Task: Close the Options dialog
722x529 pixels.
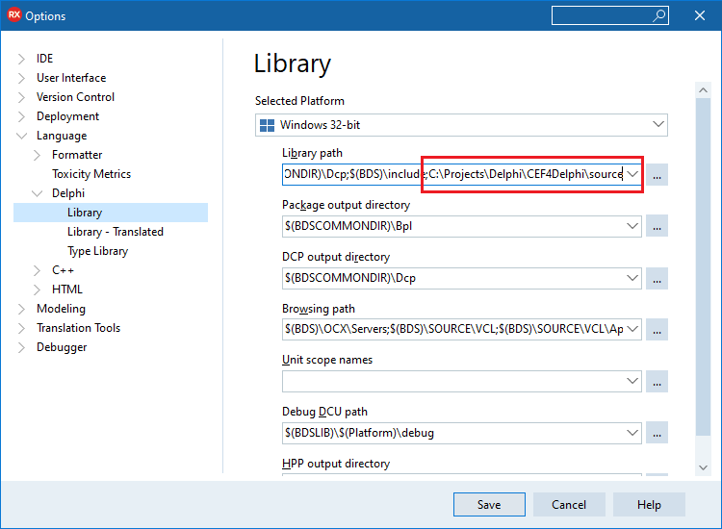Action: tap(700, 15)
